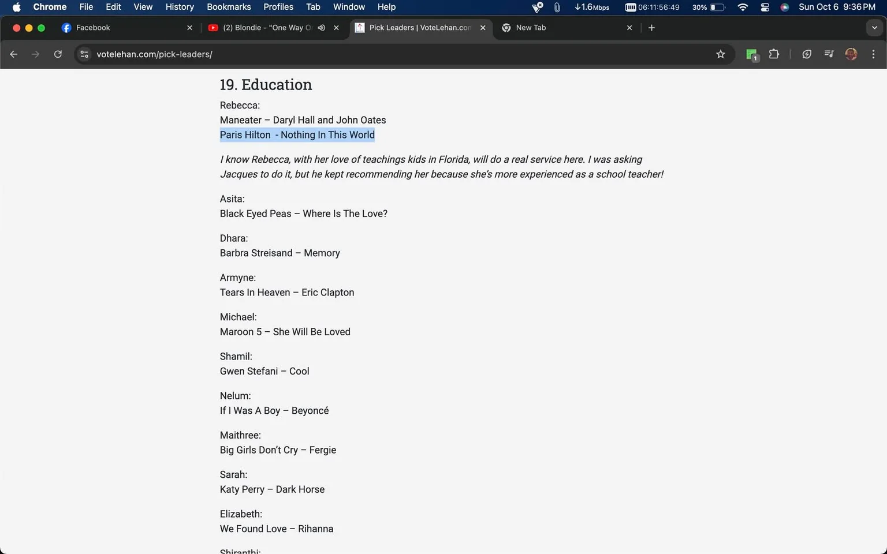Open the green extension icon with badge
The image size is (887, 554).
click(x=752, y=55)
